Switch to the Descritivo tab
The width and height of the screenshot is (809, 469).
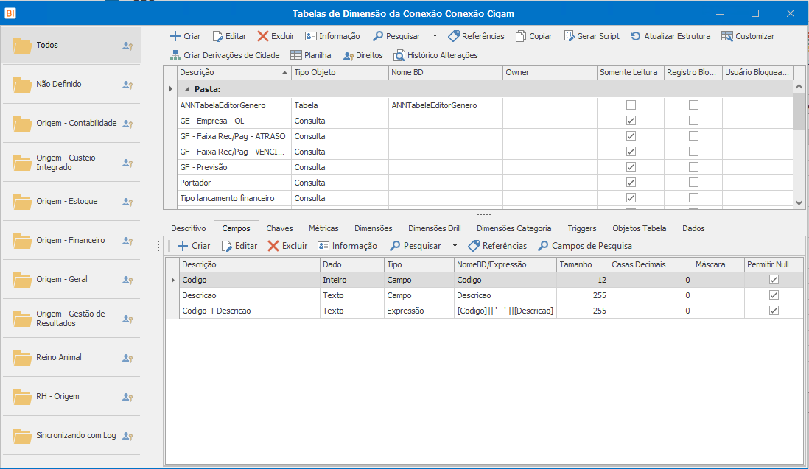(x=189, y=228)
